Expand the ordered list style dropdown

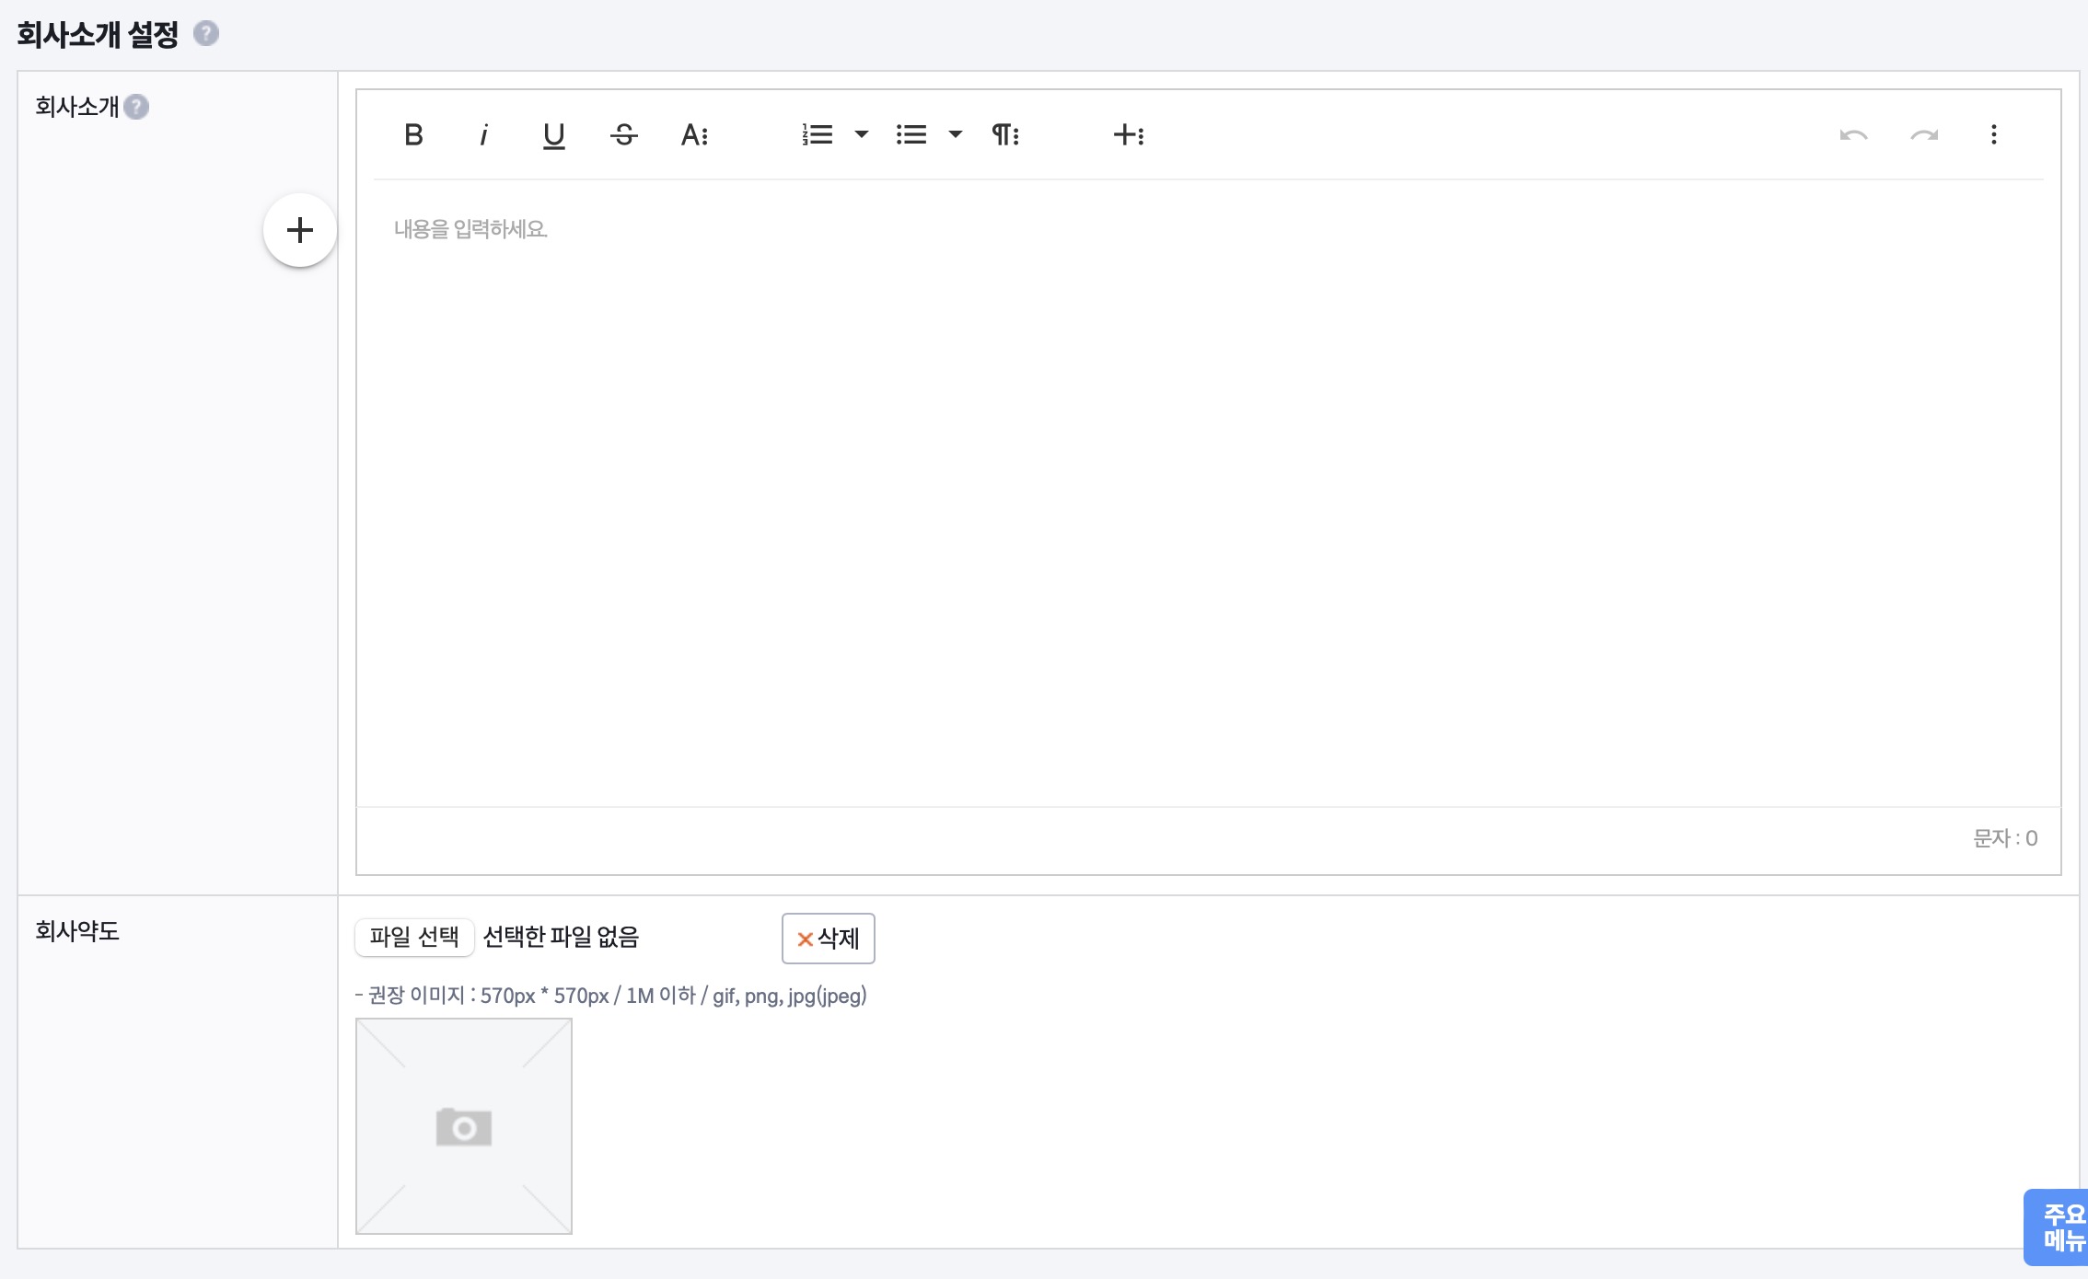(x=862, y=135)
